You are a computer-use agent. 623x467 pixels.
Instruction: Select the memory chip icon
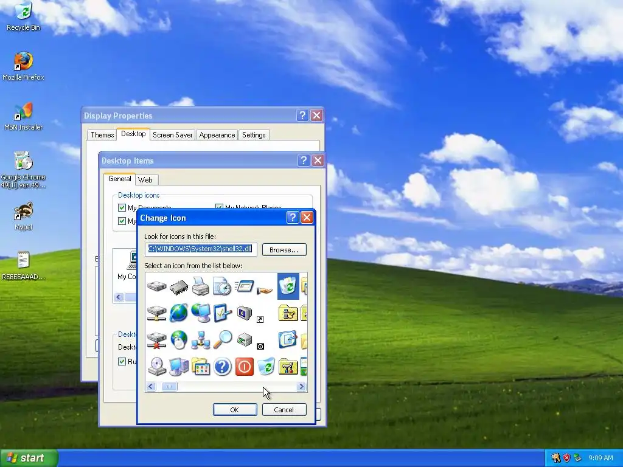click(x=179, y=286)
